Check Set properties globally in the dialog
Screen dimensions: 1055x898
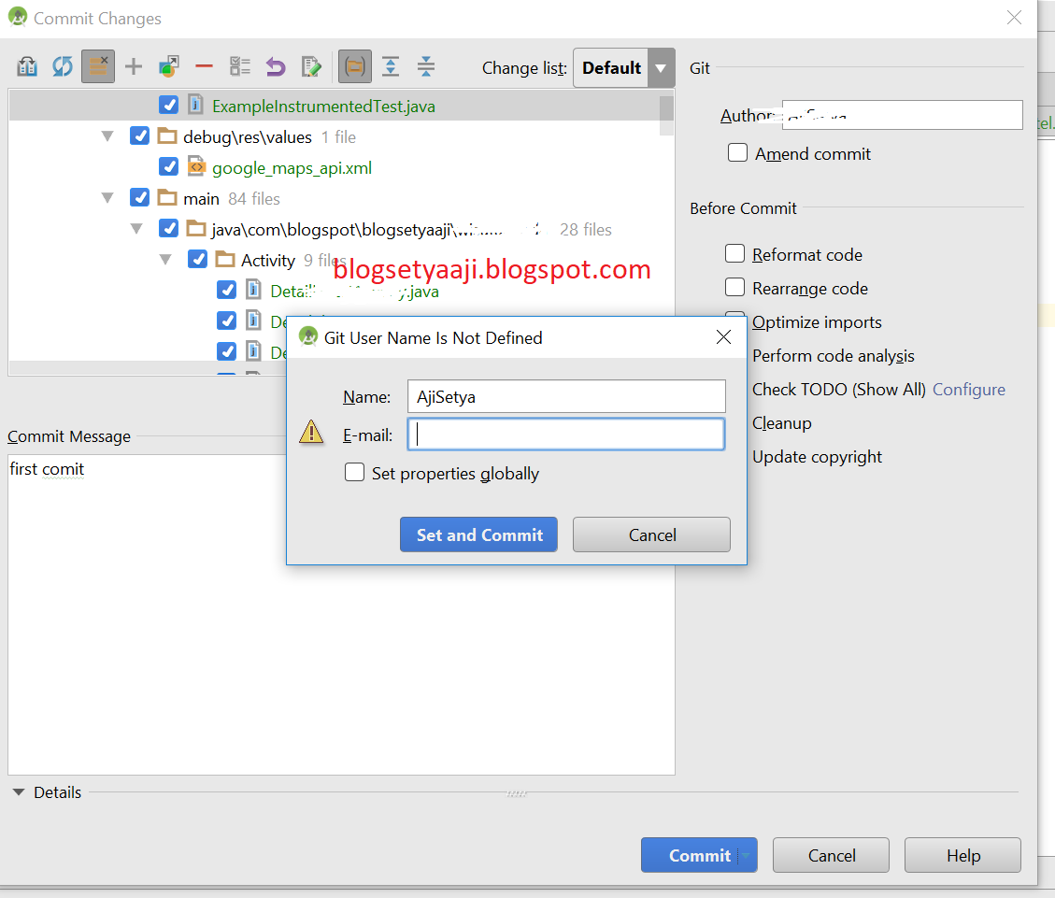tap(355, 472)
